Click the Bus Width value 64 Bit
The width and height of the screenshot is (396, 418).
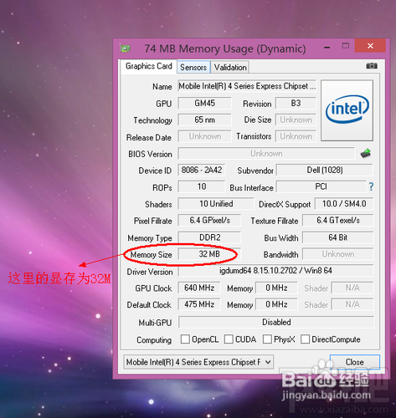338,237
